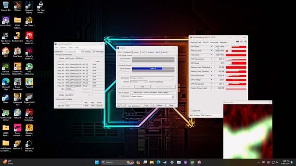The height and width of the screenshot is (166, 296).
Task: Open the Shadow of the Tomb Raider shortcut
Action: tap(29, 146)
